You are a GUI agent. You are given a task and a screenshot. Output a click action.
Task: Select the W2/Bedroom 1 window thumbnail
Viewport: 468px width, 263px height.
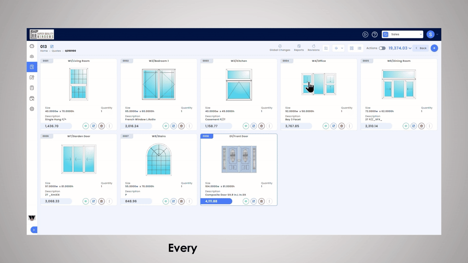pos(159,84)
